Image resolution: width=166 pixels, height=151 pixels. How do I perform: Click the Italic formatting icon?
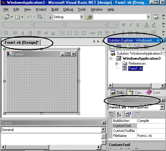pyautogui.click(x=130, y=25)
